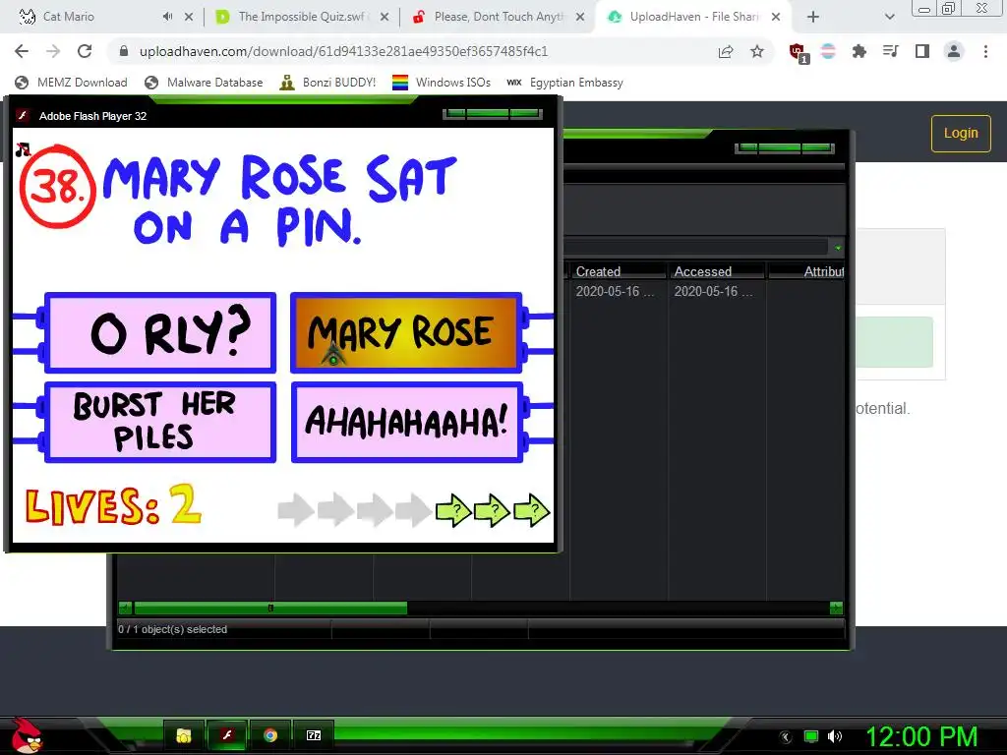Open the uBlock Origin extension
This screenshot has width=1007, height=755.
(799, 53)
